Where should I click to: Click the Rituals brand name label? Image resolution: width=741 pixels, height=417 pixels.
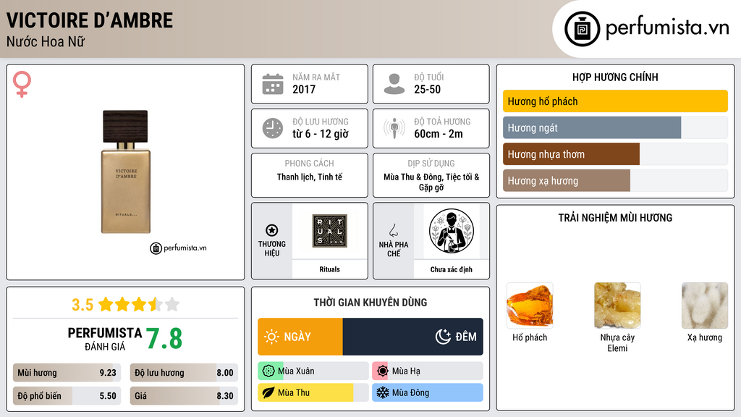[x=329, y=269]
